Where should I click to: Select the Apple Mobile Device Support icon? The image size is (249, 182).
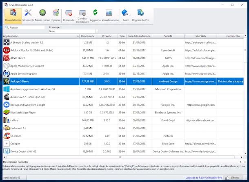pyautogui.click(x=7, y=66)
